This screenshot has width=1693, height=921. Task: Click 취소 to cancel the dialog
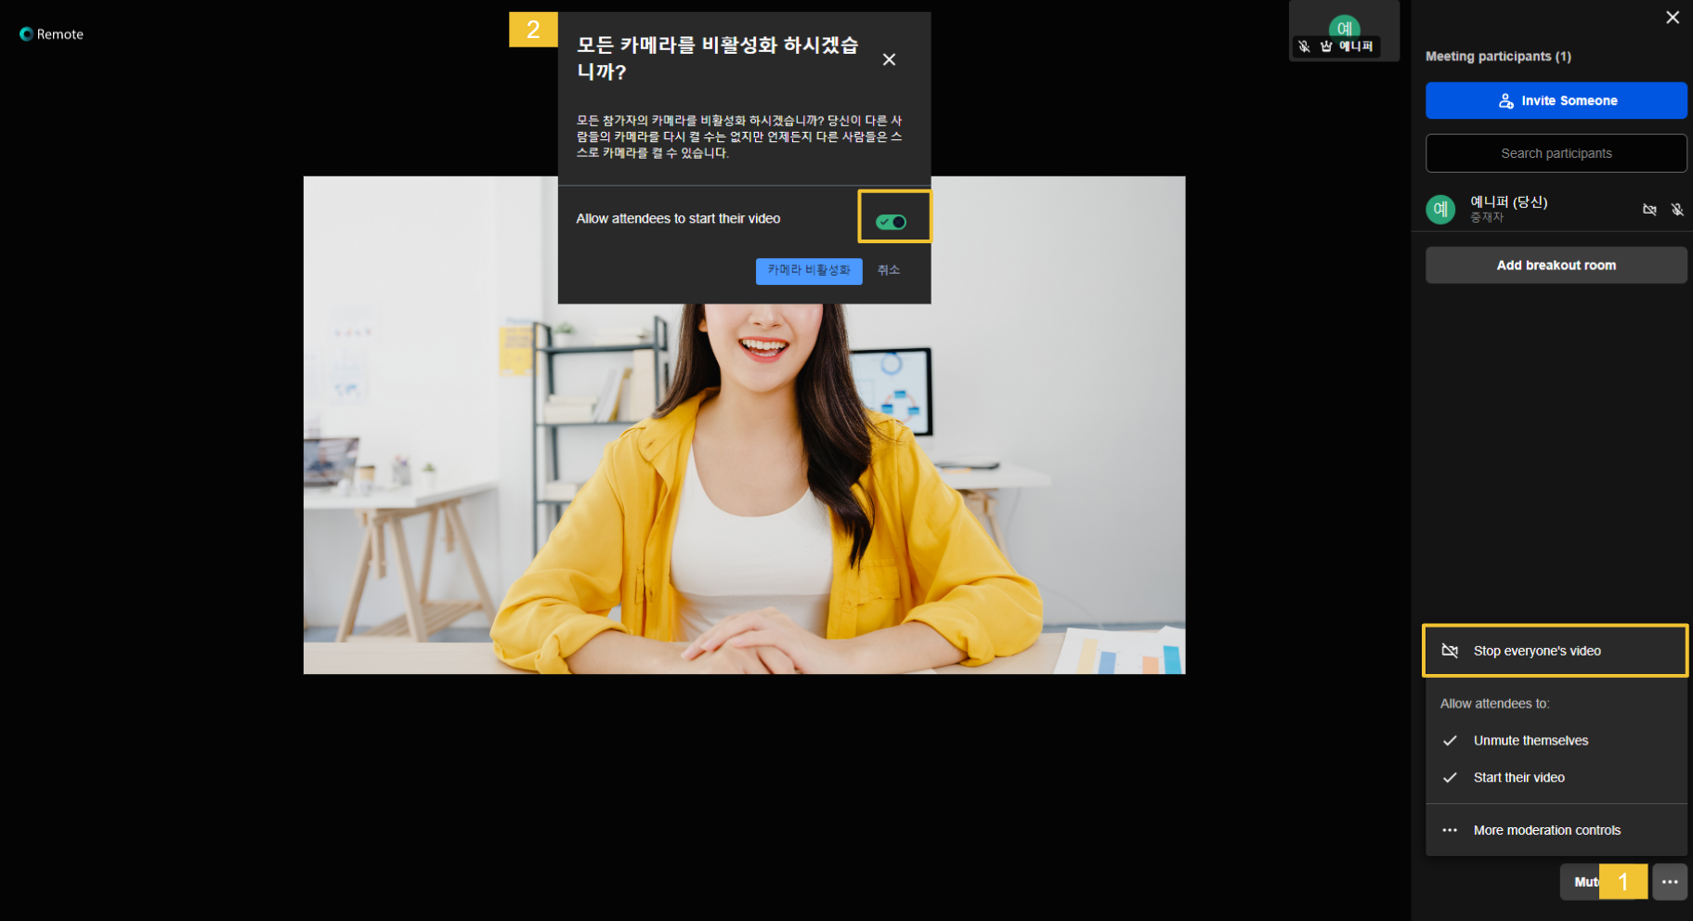point(889,270)
